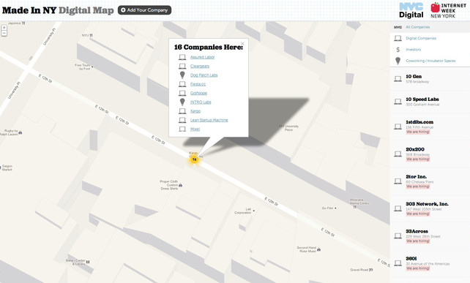Filter by Investors
Image resolution: width=470 pixels, height=283 pixels.
[413, 50]
